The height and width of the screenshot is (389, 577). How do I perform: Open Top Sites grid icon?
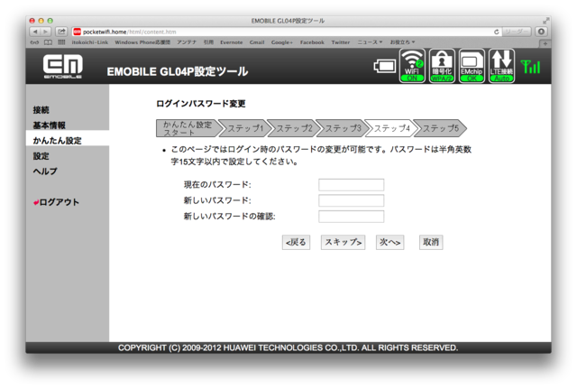coord(61,42)
